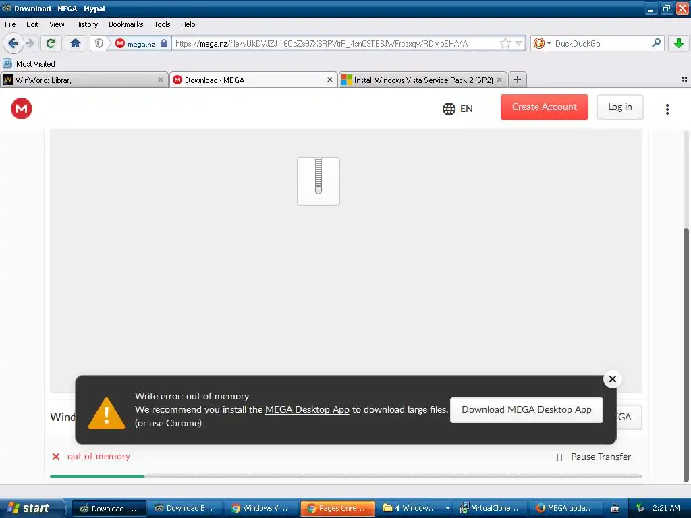Click the Most Visited bookmarks folder
Screen dimensions: 691x518
(x=30, y=64)
